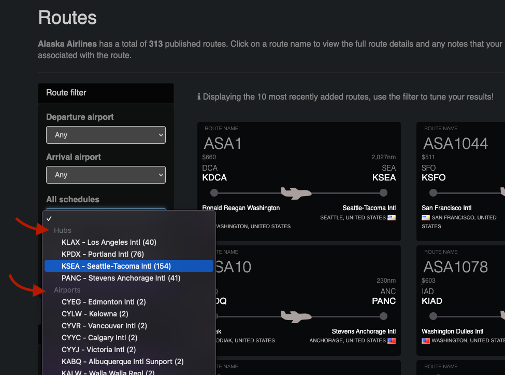
Task: Click the KIAD departure code
Action: point(432,301)
